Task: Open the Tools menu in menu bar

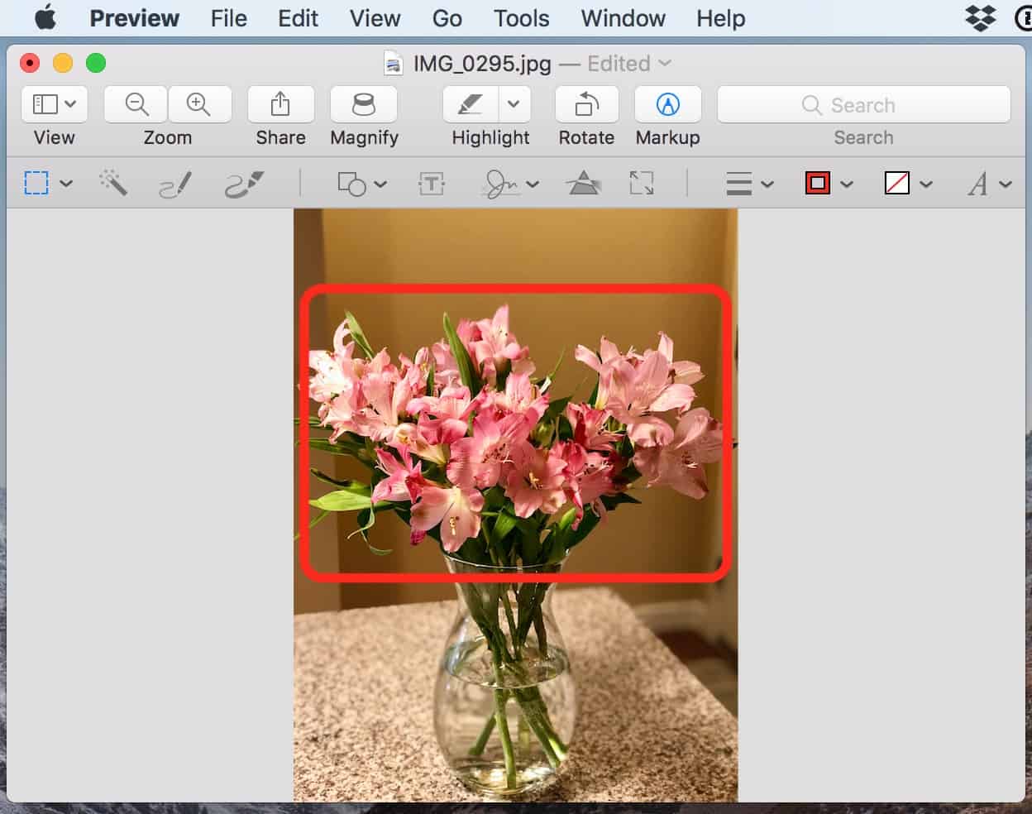Action: 521,18
